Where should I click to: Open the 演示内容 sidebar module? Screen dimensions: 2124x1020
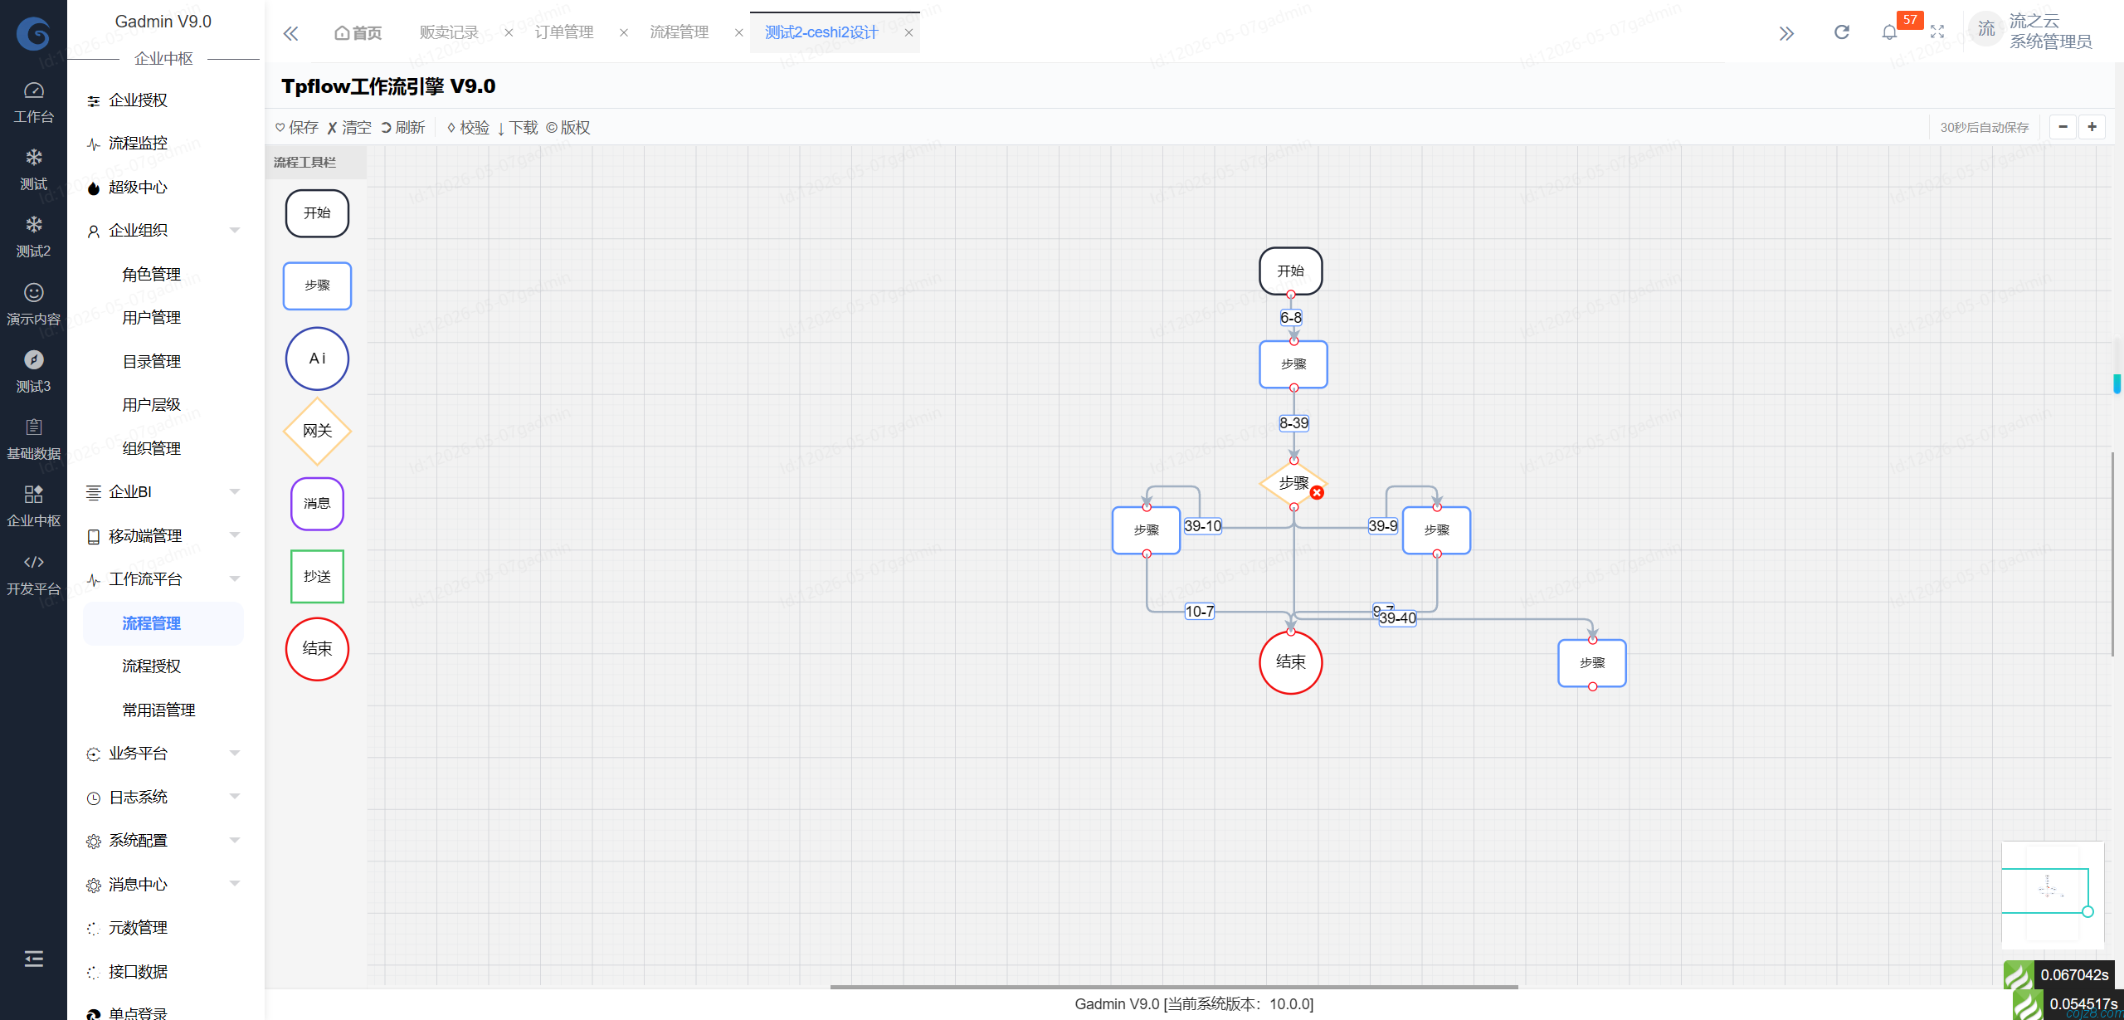pos(33,305)
